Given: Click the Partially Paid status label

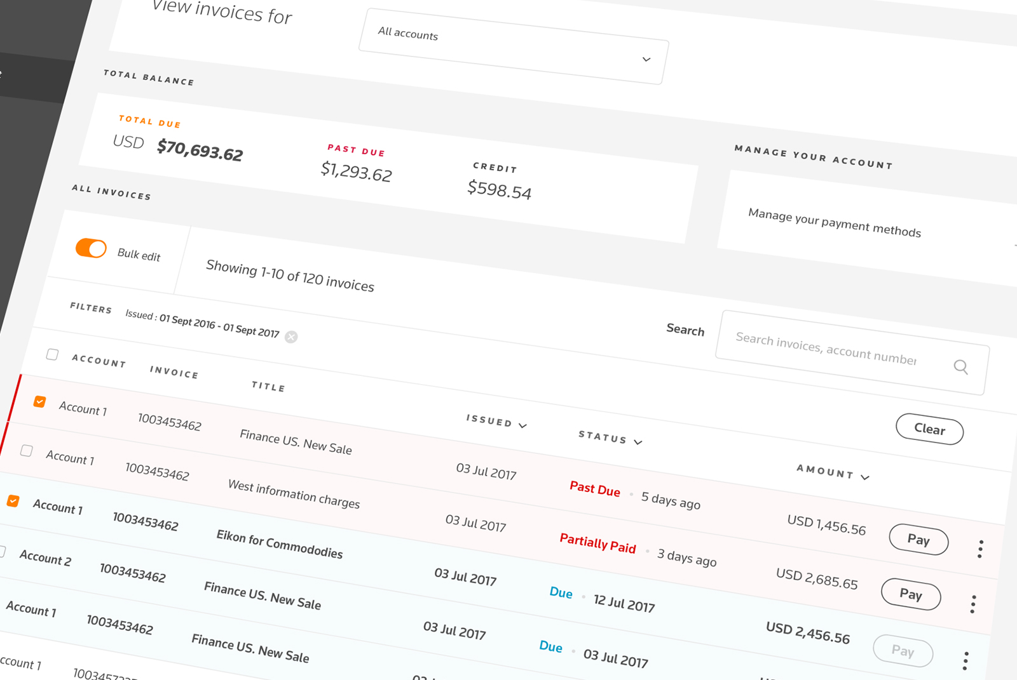Looking at the screenshot, I should [x=597, y=543].
